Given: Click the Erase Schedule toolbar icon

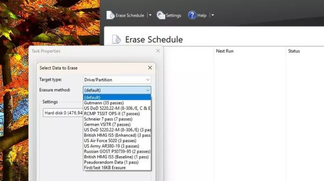Looking at the screenshot, I should [110, 15].
